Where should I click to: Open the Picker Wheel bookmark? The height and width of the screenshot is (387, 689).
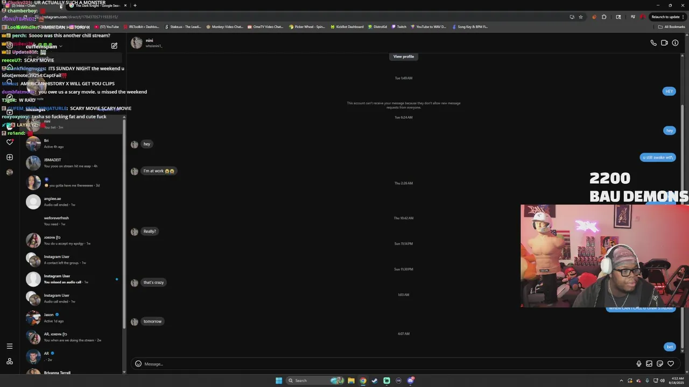[307, 26]
